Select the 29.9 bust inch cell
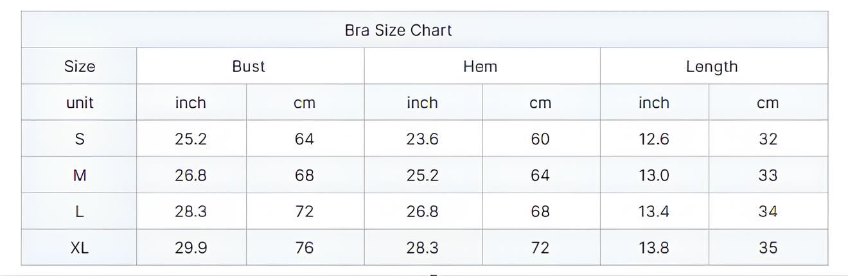 191,247
